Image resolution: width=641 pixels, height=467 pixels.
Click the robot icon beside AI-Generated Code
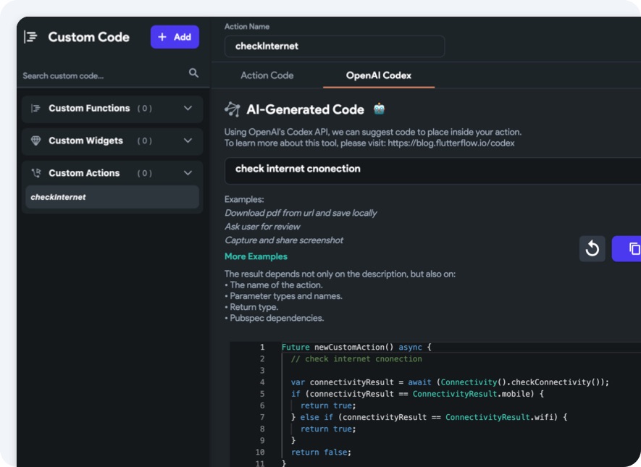(379, 109)
